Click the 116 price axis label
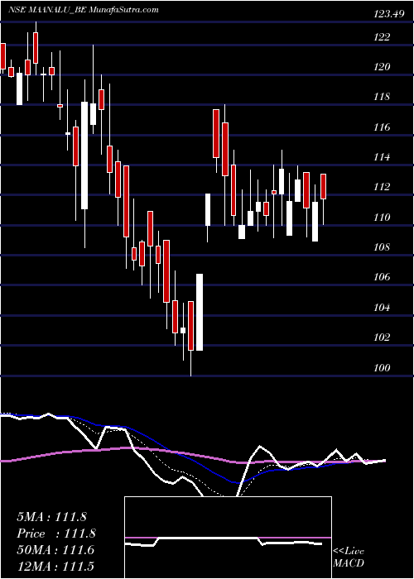The height and width of the screenshot is (579, 414). pyautogui.click(x=383, y=127)
